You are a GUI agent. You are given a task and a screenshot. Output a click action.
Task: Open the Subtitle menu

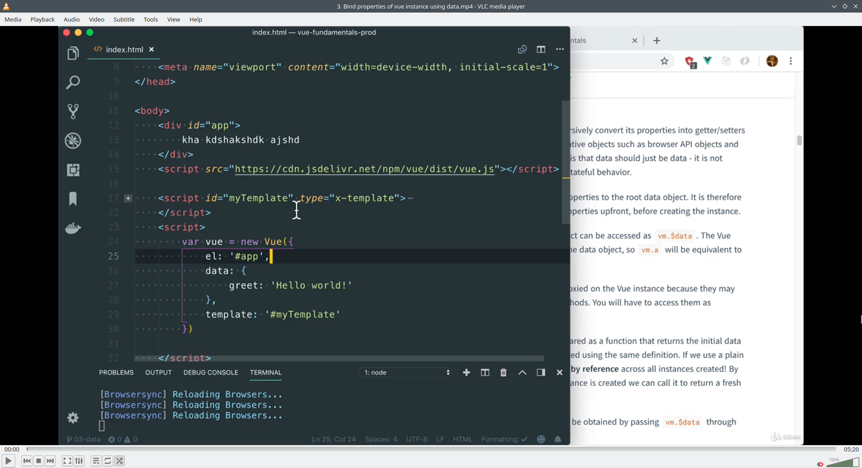coord(124,19)
